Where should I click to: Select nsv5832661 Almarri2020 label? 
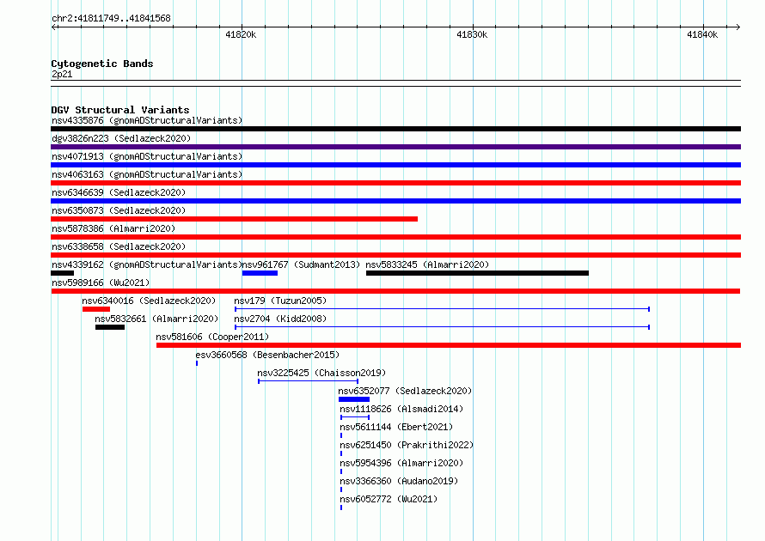tap(156, 319)
